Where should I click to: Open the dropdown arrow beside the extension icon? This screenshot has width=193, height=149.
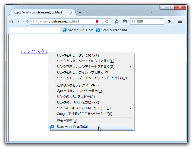tap(18, 21)
